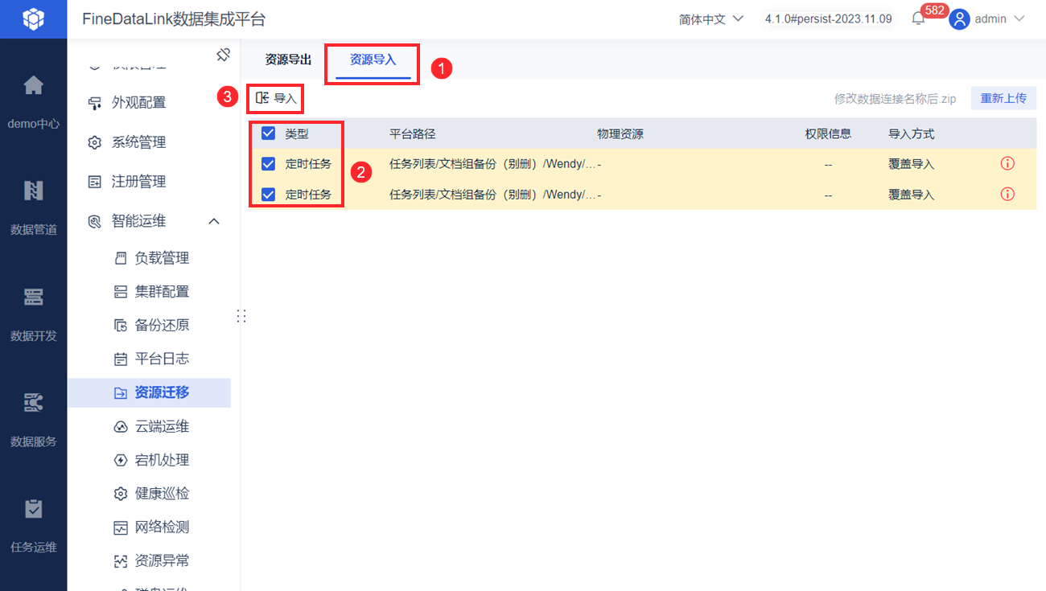The image size is (1046, 591).
Task: Switch to the 资源导入 tab
Action: pos(373,60)
